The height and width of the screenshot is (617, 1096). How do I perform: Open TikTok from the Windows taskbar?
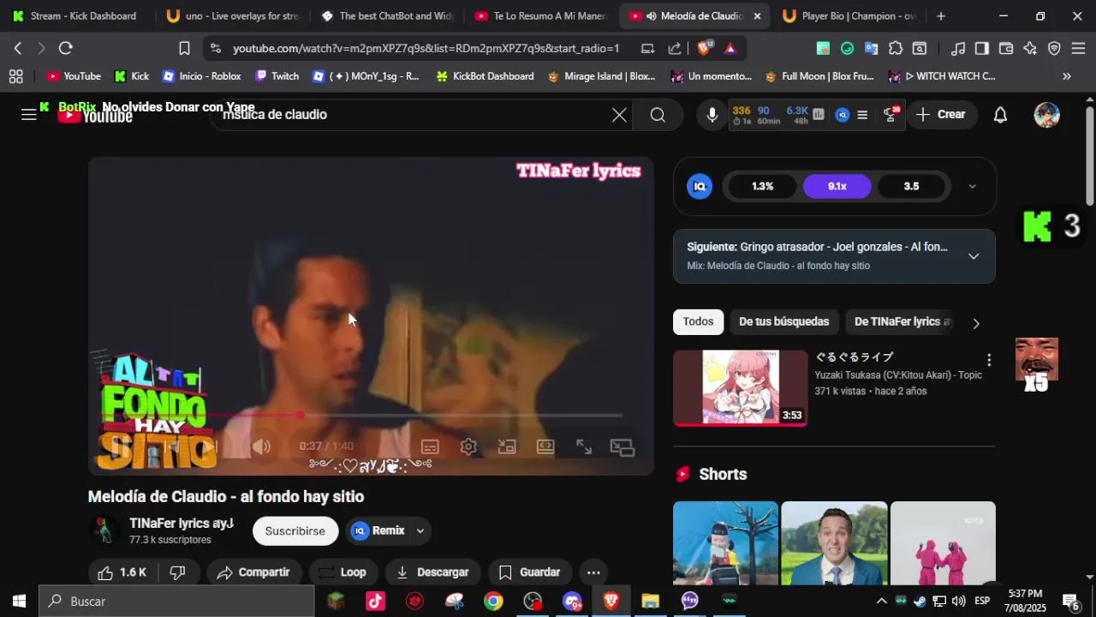375,602
